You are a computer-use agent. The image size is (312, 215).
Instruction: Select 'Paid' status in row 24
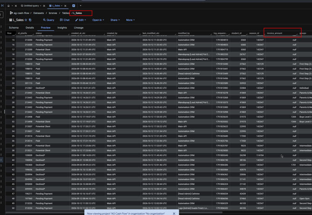(52, 83)
